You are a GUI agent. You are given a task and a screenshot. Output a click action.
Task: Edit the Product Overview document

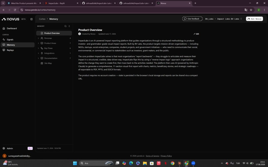coord(196,34)
